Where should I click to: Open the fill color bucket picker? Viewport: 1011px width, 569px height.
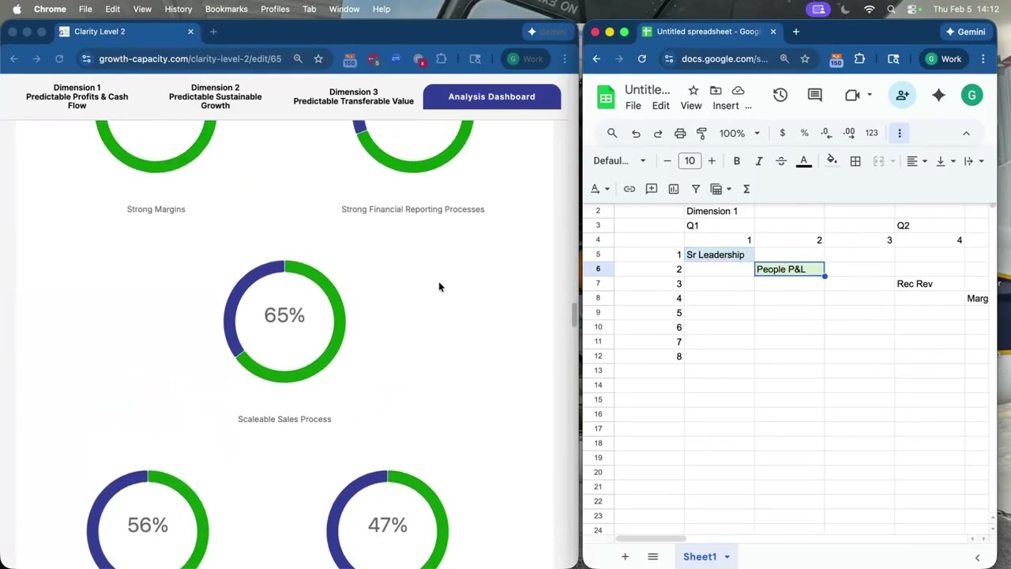coord(832,160)
